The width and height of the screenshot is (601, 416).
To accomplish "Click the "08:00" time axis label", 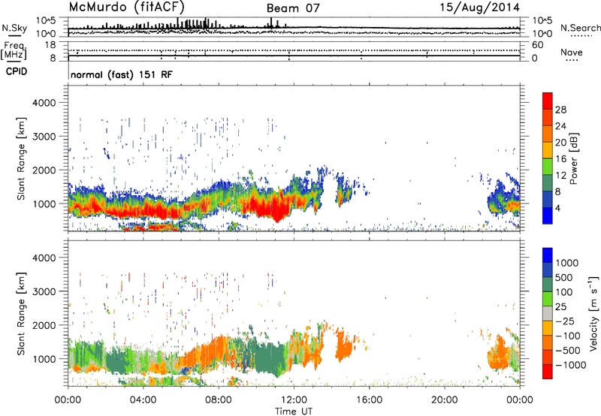I will [x=219, y=400].
